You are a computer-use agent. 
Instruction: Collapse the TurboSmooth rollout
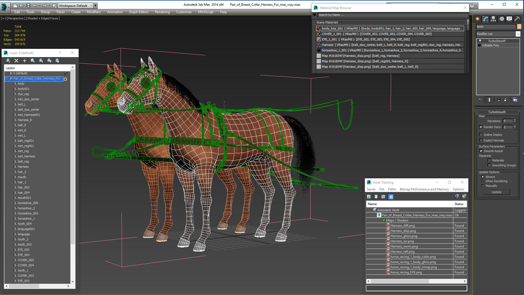[497, 112]
